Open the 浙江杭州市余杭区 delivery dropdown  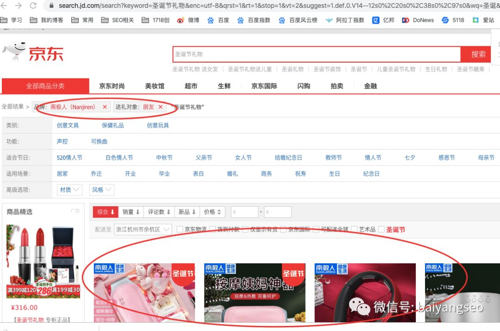pyautogui.click(x=143, y=229)
